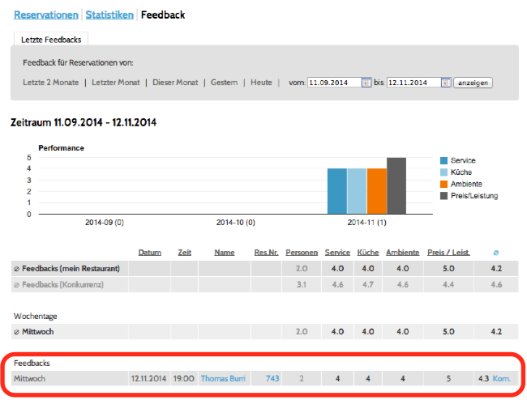Sort table by Preis / Leist. column

[x=448, y=253]
